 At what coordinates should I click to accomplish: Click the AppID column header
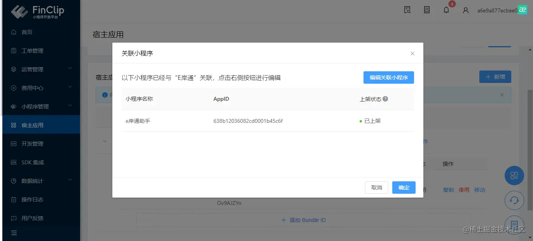coord(221,99)
